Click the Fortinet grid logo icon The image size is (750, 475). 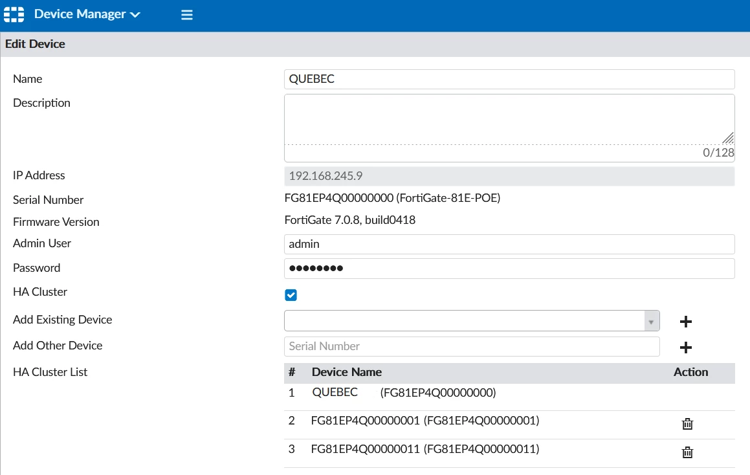click(14, 14)
